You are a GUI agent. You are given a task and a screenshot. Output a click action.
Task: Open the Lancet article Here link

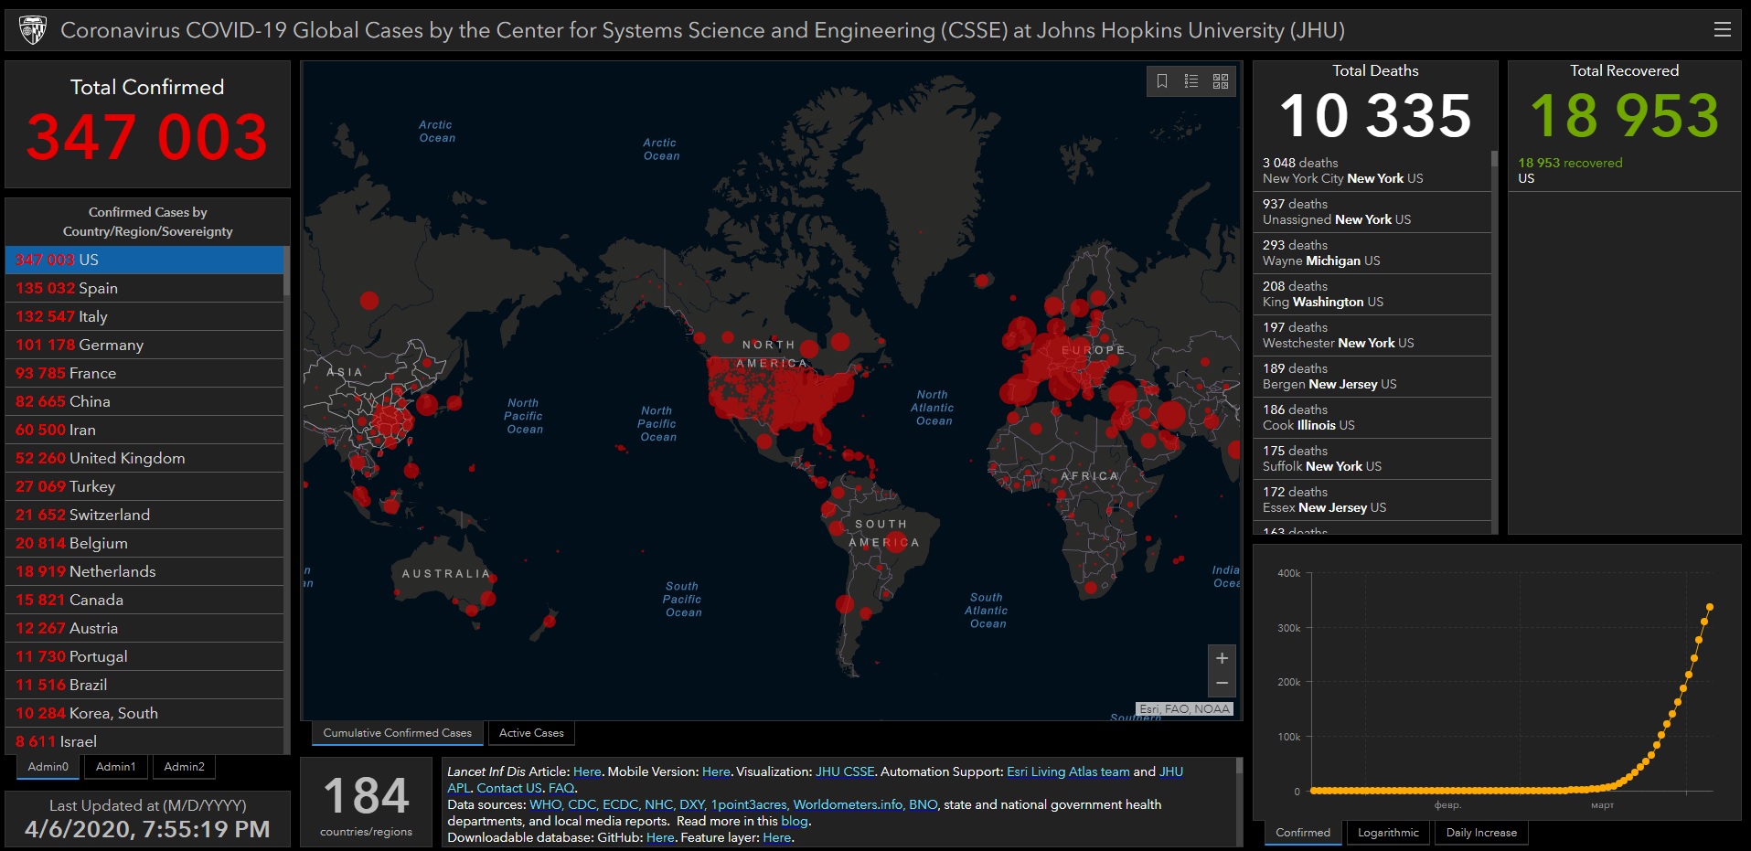(587, 772)
